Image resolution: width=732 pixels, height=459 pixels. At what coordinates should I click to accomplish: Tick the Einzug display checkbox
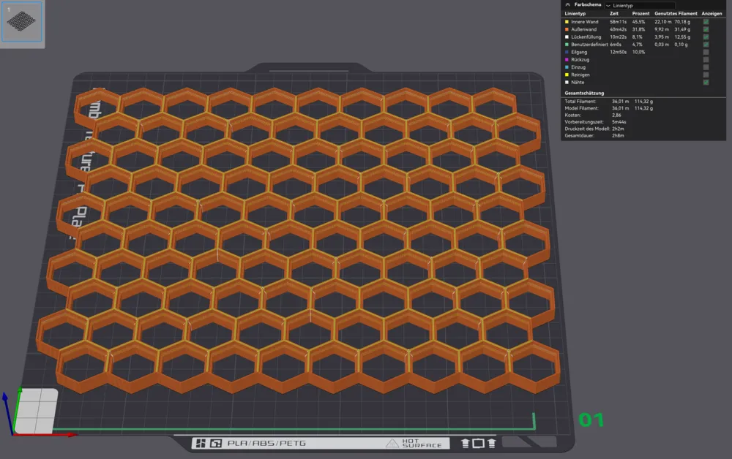(x=706, y=67)
